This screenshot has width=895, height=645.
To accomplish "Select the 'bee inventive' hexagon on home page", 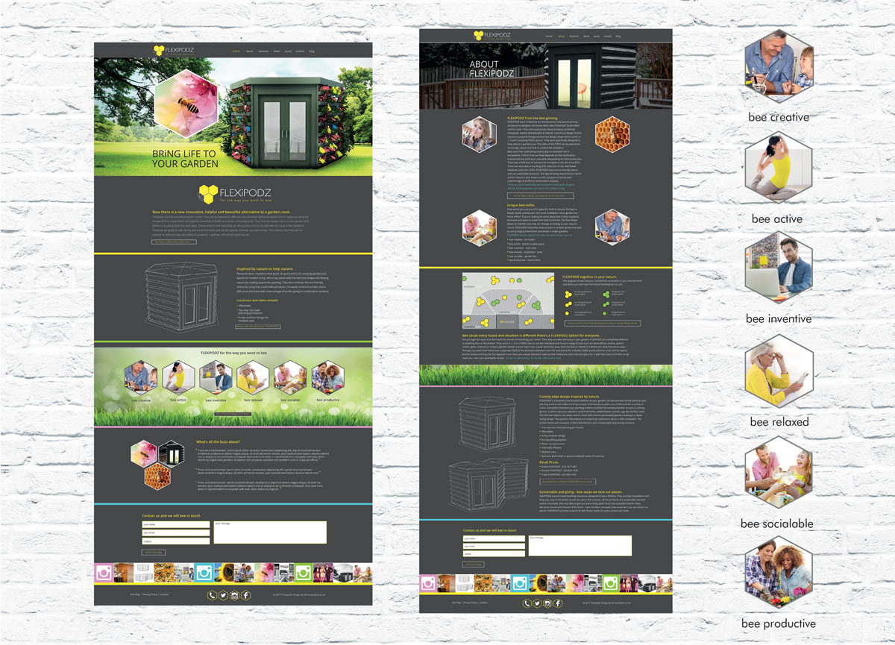I will 216,377.
